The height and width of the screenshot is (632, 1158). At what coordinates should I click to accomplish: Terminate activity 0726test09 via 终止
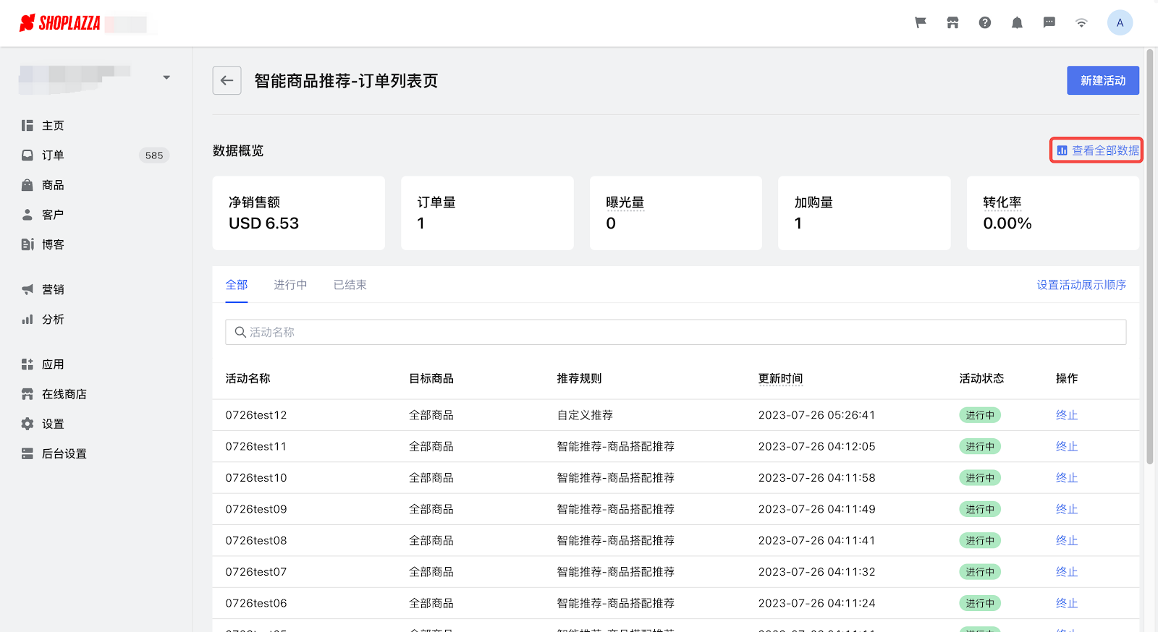coord(1067,509)
